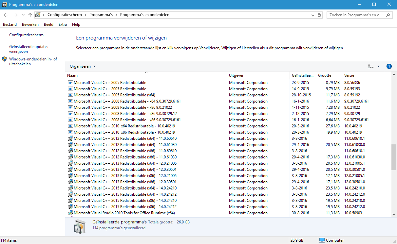Select Visual C++ 2013 (x86) 12.0.21005 row

224,176
